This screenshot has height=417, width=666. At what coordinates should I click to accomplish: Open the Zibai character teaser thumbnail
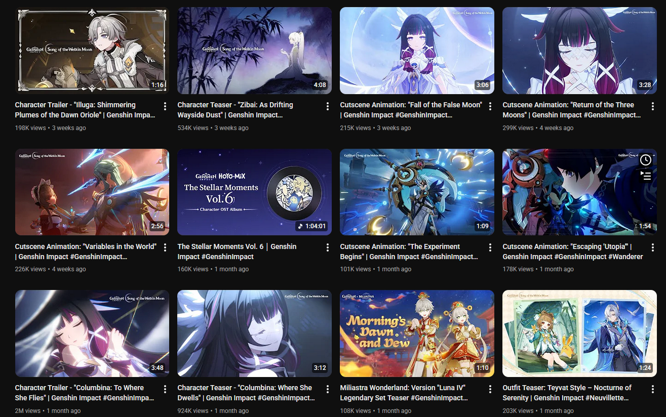[254, 51]
